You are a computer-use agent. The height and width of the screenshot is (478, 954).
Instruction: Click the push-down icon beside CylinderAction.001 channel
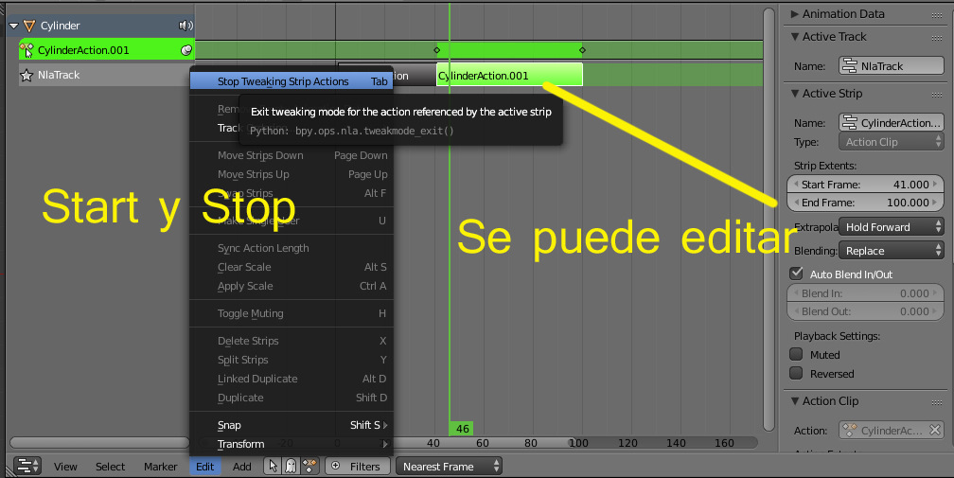click(x=186, y=50)
